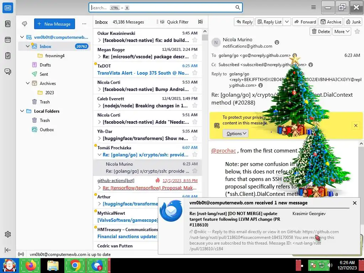The height and width of the screenshot is (273, 364).
Task: Open the File Explorer taskbar icon
Action: tap(53, 265)
